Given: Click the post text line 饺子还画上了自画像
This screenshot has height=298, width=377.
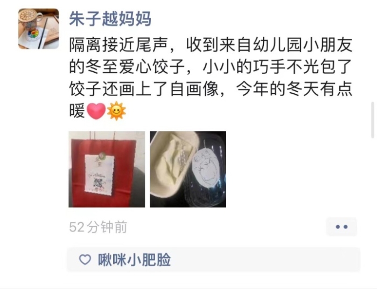Looking at the screenshot, I should point(144,89).
